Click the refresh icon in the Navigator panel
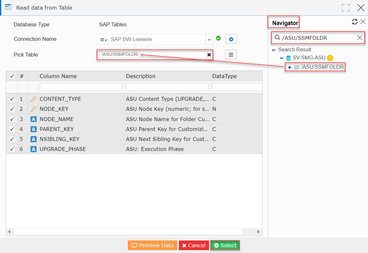Viewport: 368px width, 253px height. tap(355, 22)
